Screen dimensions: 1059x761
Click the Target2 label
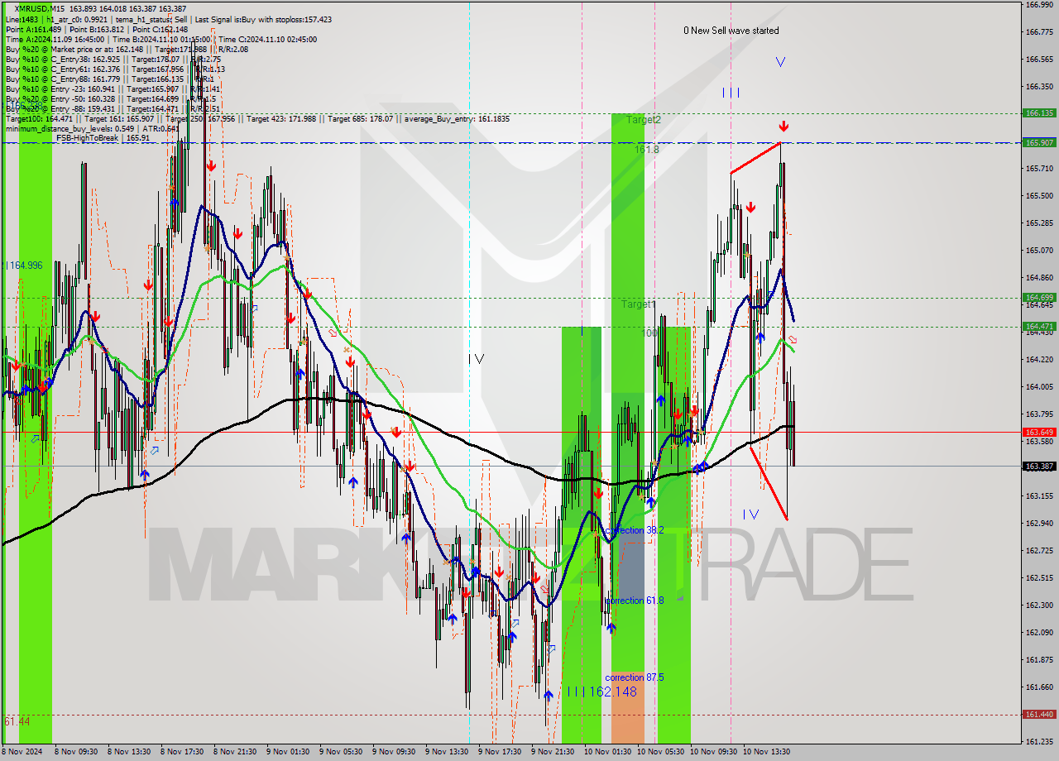643,120
